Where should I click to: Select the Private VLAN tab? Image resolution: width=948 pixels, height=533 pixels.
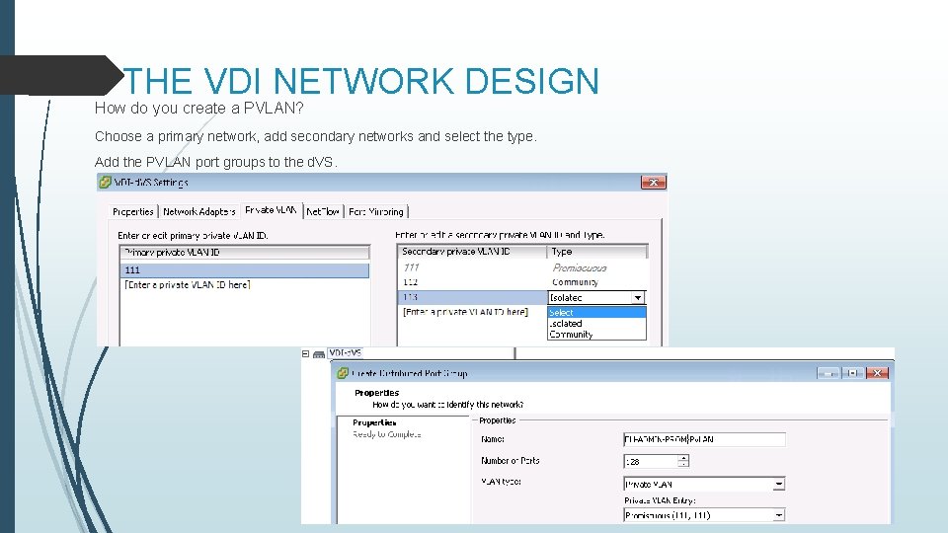[x=271, y=210]
